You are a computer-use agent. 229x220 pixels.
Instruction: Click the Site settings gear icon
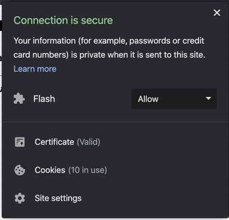point(20,198)
